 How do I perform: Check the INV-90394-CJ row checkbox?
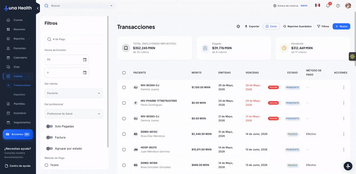point(124,87)
